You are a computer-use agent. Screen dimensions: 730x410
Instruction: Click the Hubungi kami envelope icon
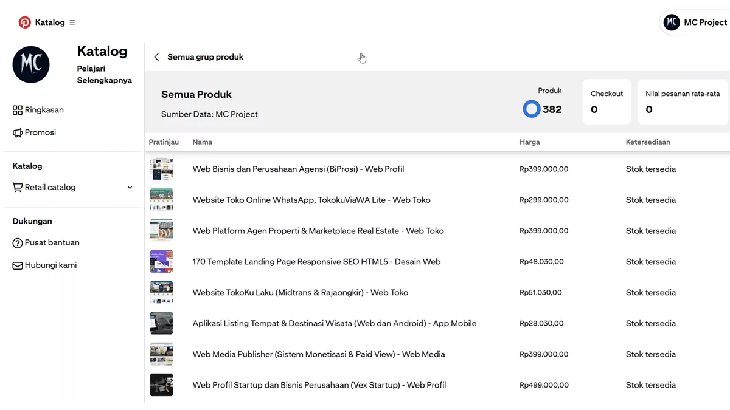click(x=18, y=265)
